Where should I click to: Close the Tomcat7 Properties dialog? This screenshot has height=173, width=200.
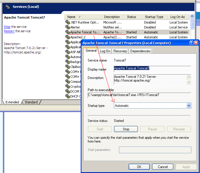tap(196, 43)
